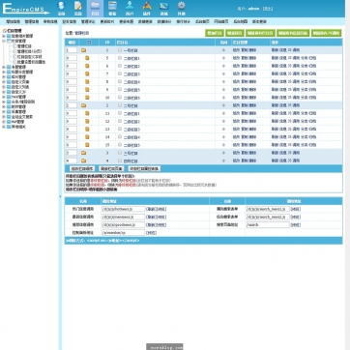Click the folder icon in the ID 4 row

[84, 160]
